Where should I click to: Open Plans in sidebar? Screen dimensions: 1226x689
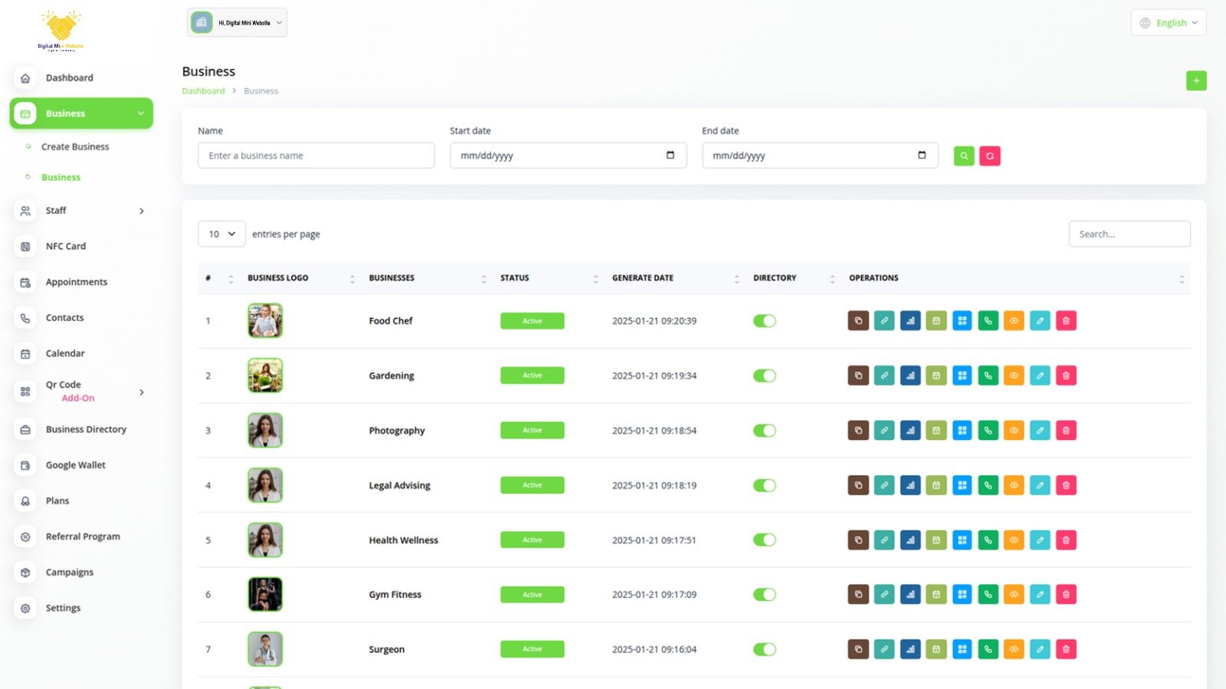point(57,501)
